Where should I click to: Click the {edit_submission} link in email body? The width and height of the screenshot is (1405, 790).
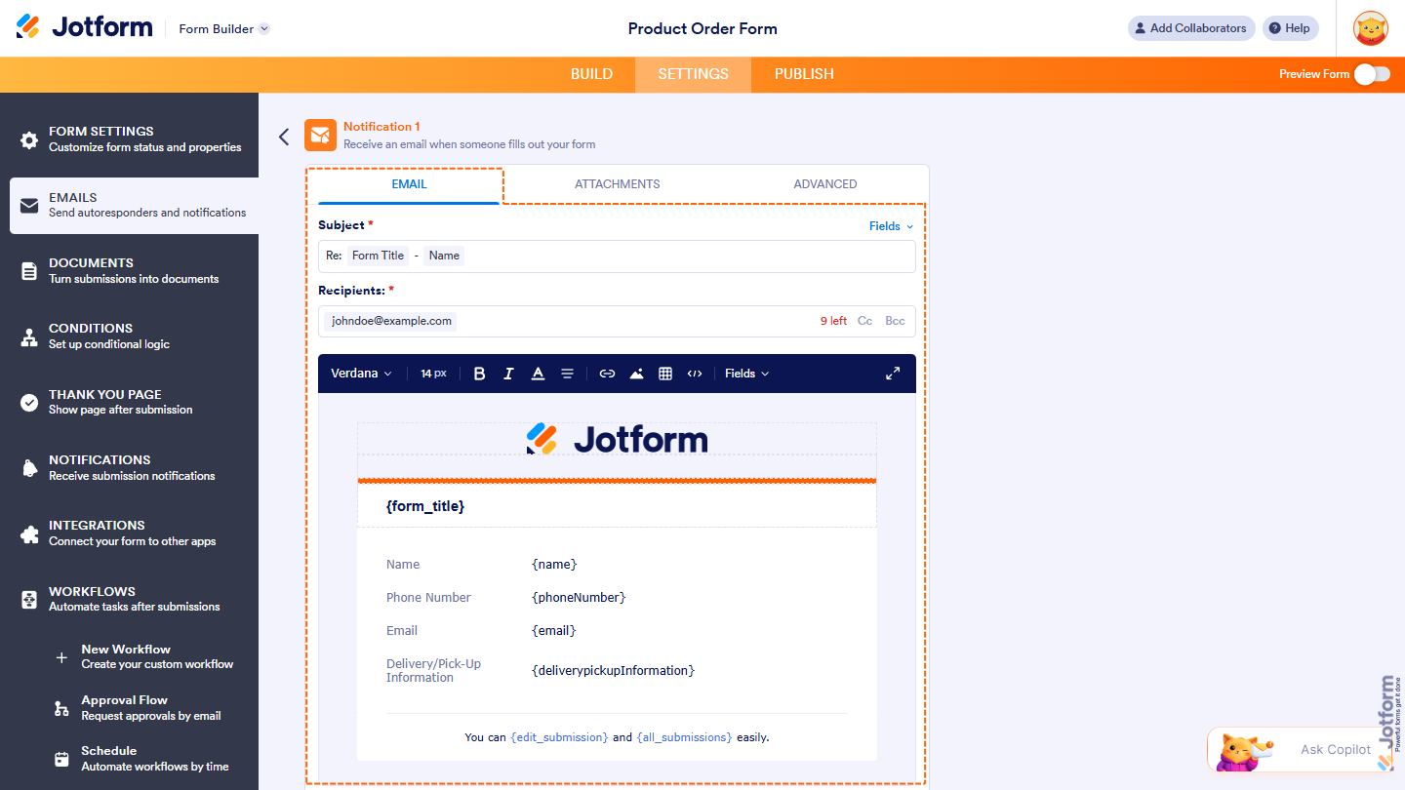pos(559,737)
